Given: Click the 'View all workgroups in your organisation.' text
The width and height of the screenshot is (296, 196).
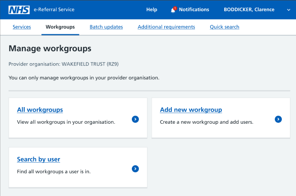Looking at the screenshot, I should [x=66, y=122].
